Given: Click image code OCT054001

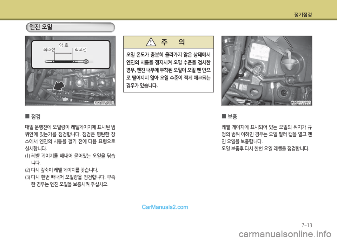Looking at the screenshot, I should pos(104,103).
